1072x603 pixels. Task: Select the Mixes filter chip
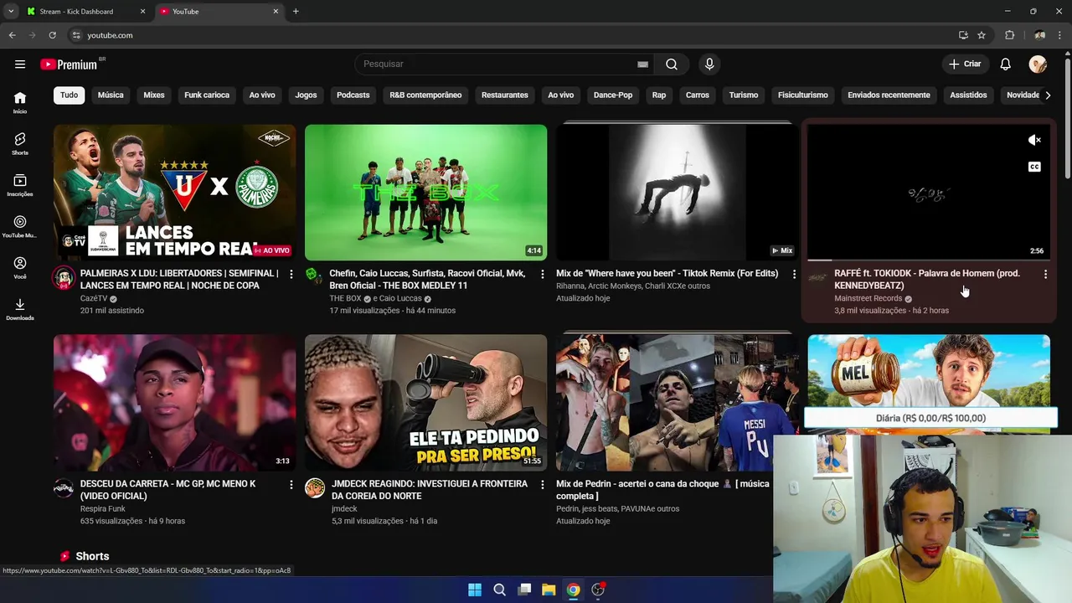point(154,95)
